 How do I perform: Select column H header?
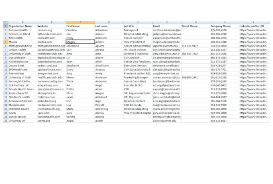coord(224,22)
